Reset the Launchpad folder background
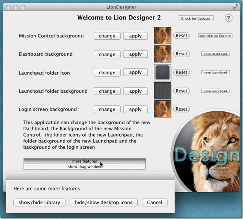243x219 pixels. pyautogui.click(x=182, y=91)
